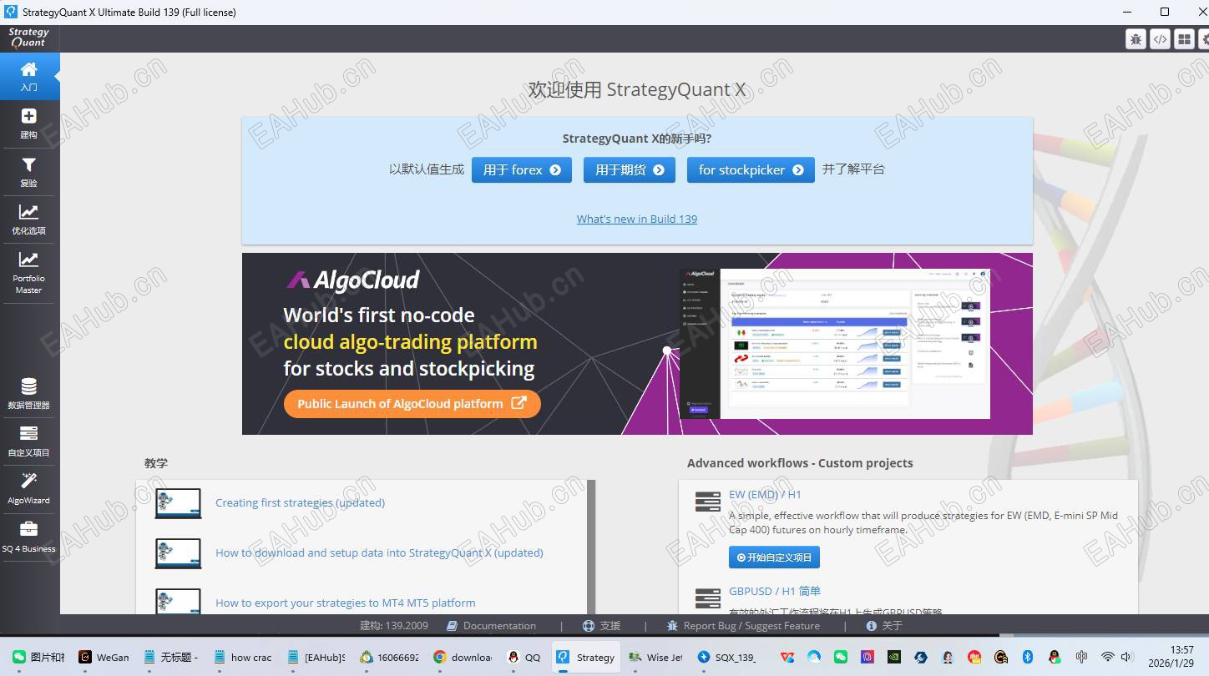Image resolution: width=1209 pixels, height=676 pixels.
Task: Click 开始自定义项目 button under EW (EMD) / H1
Action: click(x=774, y=557)
